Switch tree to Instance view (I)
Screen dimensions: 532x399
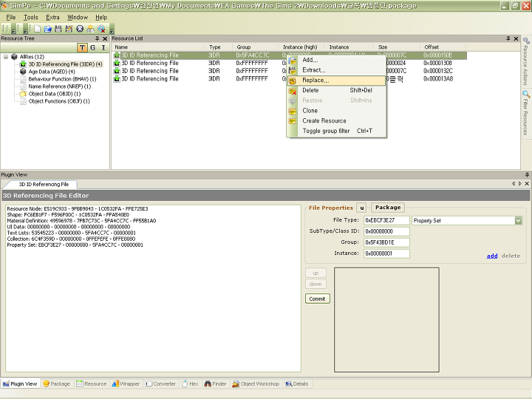tap(103, 47)
